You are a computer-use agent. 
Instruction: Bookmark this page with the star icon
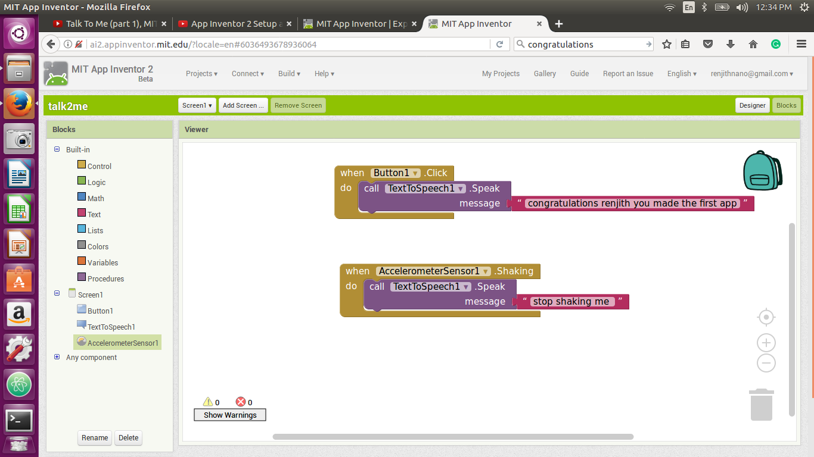tap(667, 44)
